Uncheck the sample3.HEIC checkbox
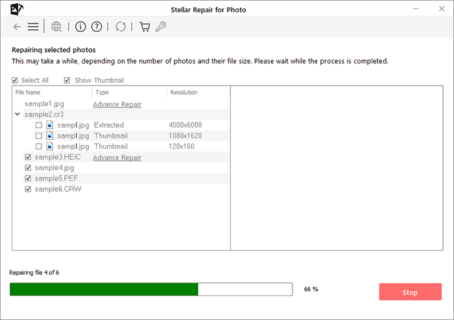The image size is (454, 320). [28, 157]
